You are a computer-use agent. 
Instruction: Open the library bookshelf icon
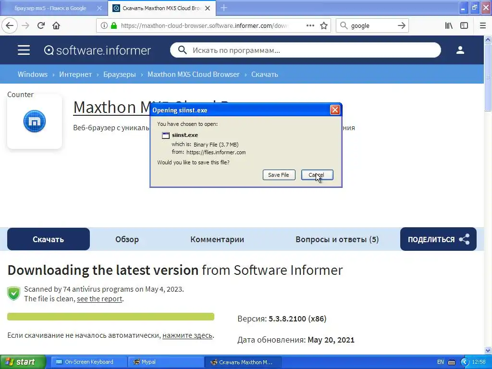coord(449,25)
